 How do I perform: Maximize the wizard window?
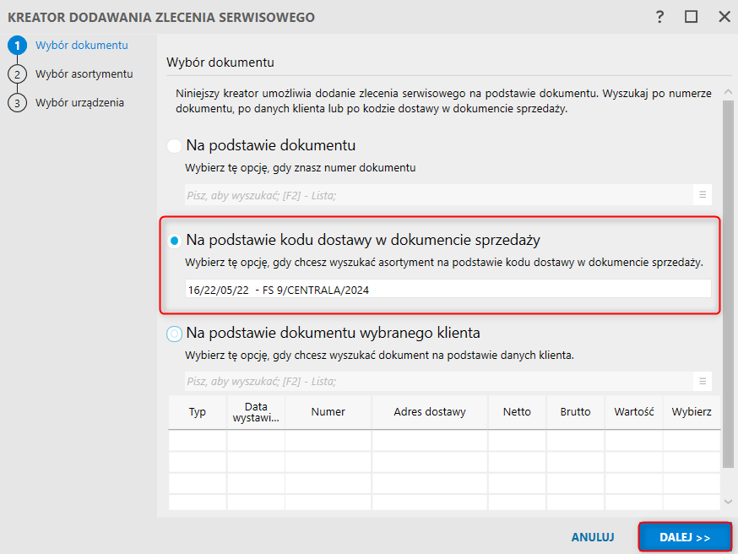pos(692,17)
